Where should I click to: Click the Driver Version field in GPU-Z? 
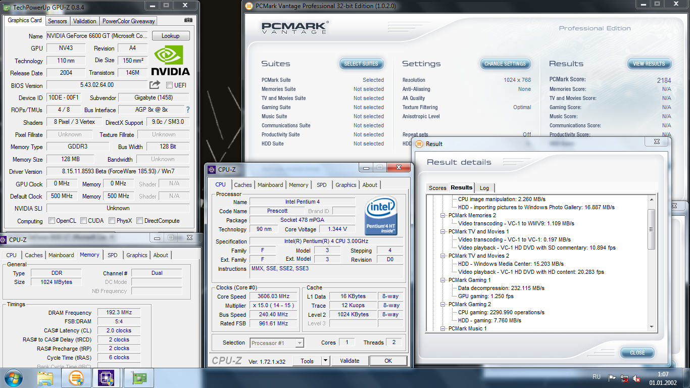pyautogui.click(x=118, y=171)
